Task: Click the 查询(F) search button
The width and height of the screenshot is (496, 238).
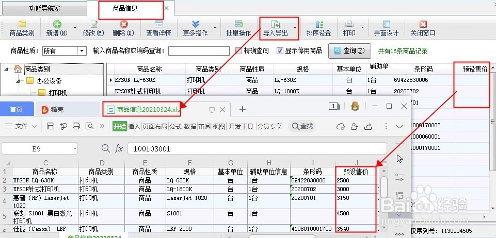Action: click(x=349, y=51)
